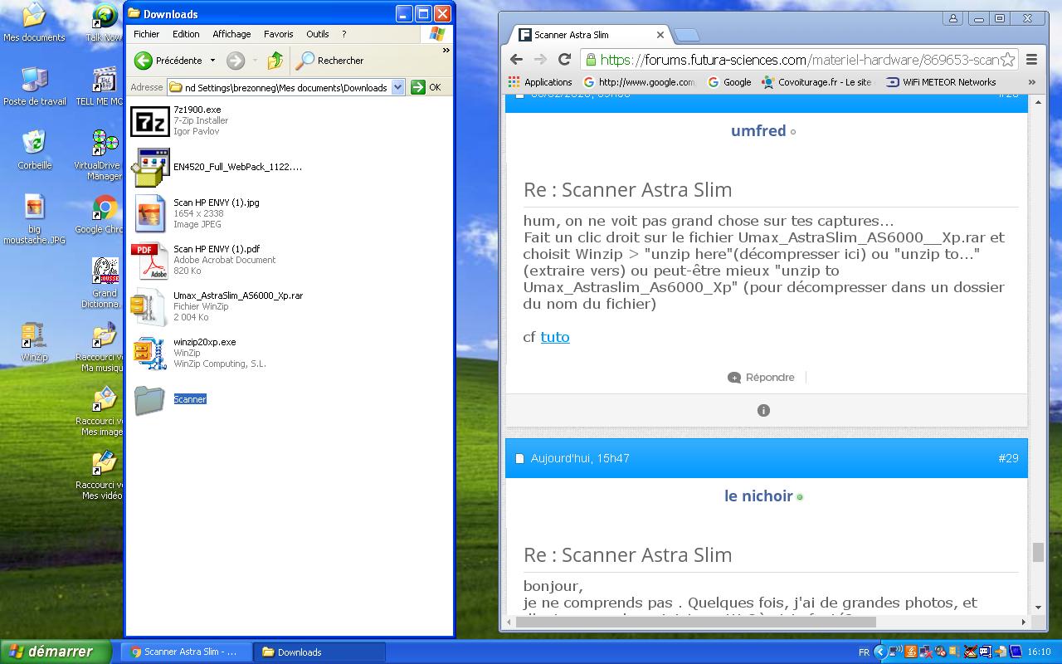The height and width of the screenshot is (664, 1062).
Task: Open the Talk Now desktop shortcut
Action: click(x=105, y=23)
